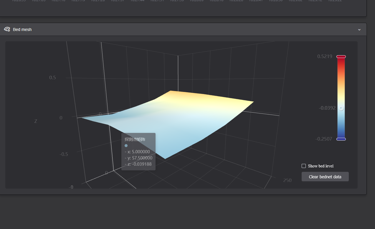375x229 pixels.
Task: Click the 0.5219 maximum scale label
Action: 325,56
